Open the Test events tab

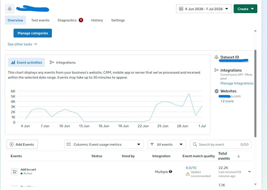(x=40, y=20)
